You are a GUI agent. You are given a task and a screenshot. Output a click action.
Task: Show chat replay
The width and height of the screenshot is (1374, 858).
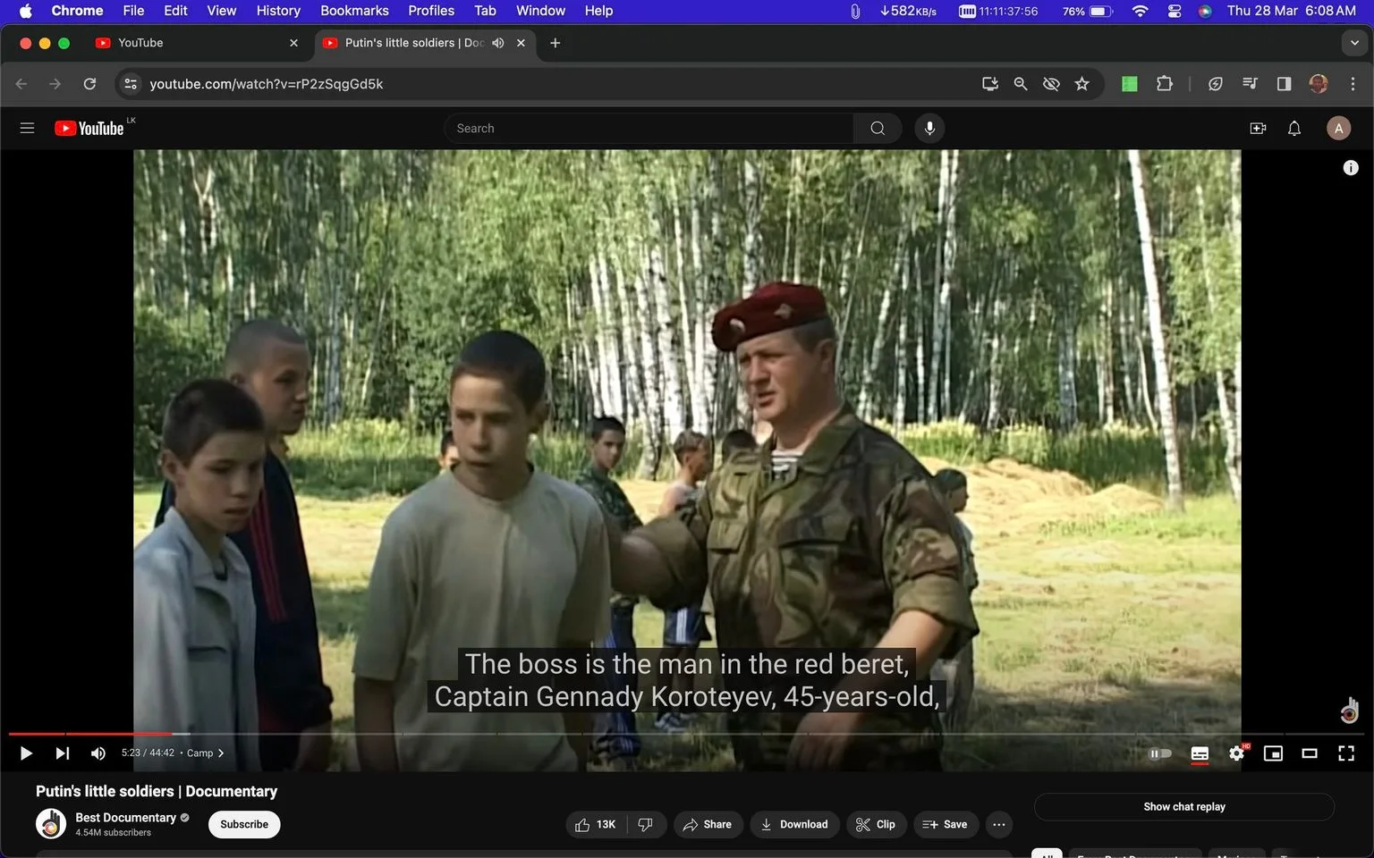click(x=1184, y=807)
